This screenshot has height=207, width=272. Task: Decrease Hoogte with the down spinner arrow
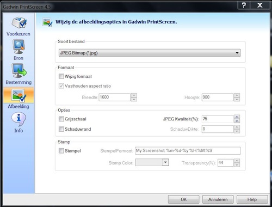click(x=237, y=99)
